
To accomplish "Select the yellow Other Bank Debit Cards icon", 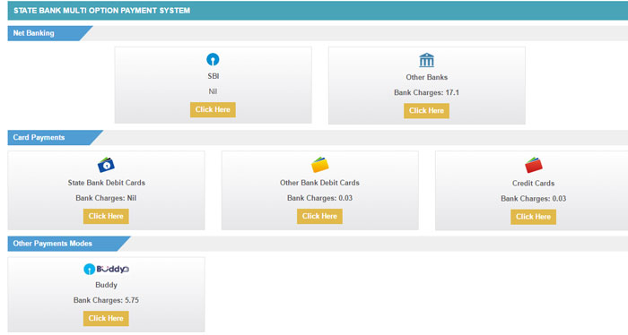I will (x=320, y=165).
